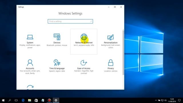The width and height of the screenshot is (183, 103).
Task: Open the notepad-like app on taskbar
Action: tap(43, 100)
